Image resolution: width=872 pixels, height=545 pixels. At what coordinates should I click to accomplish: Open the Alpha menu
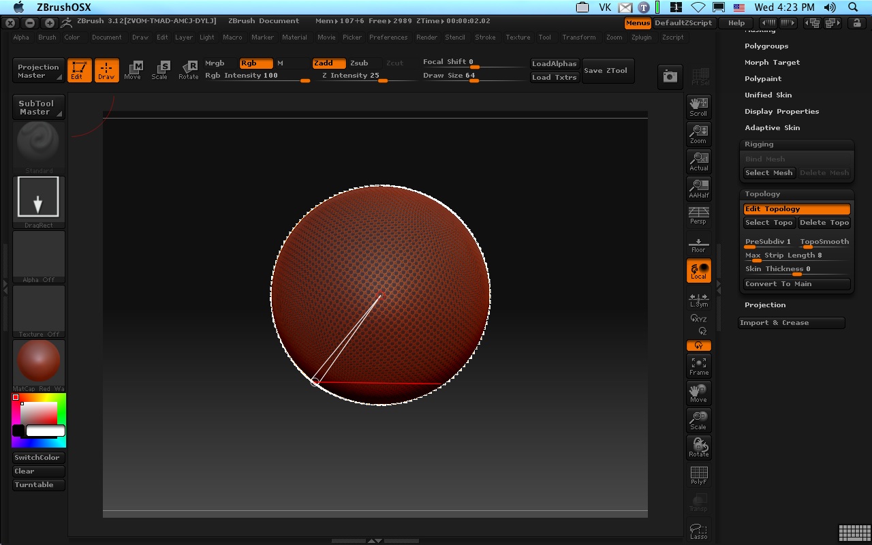21,37
